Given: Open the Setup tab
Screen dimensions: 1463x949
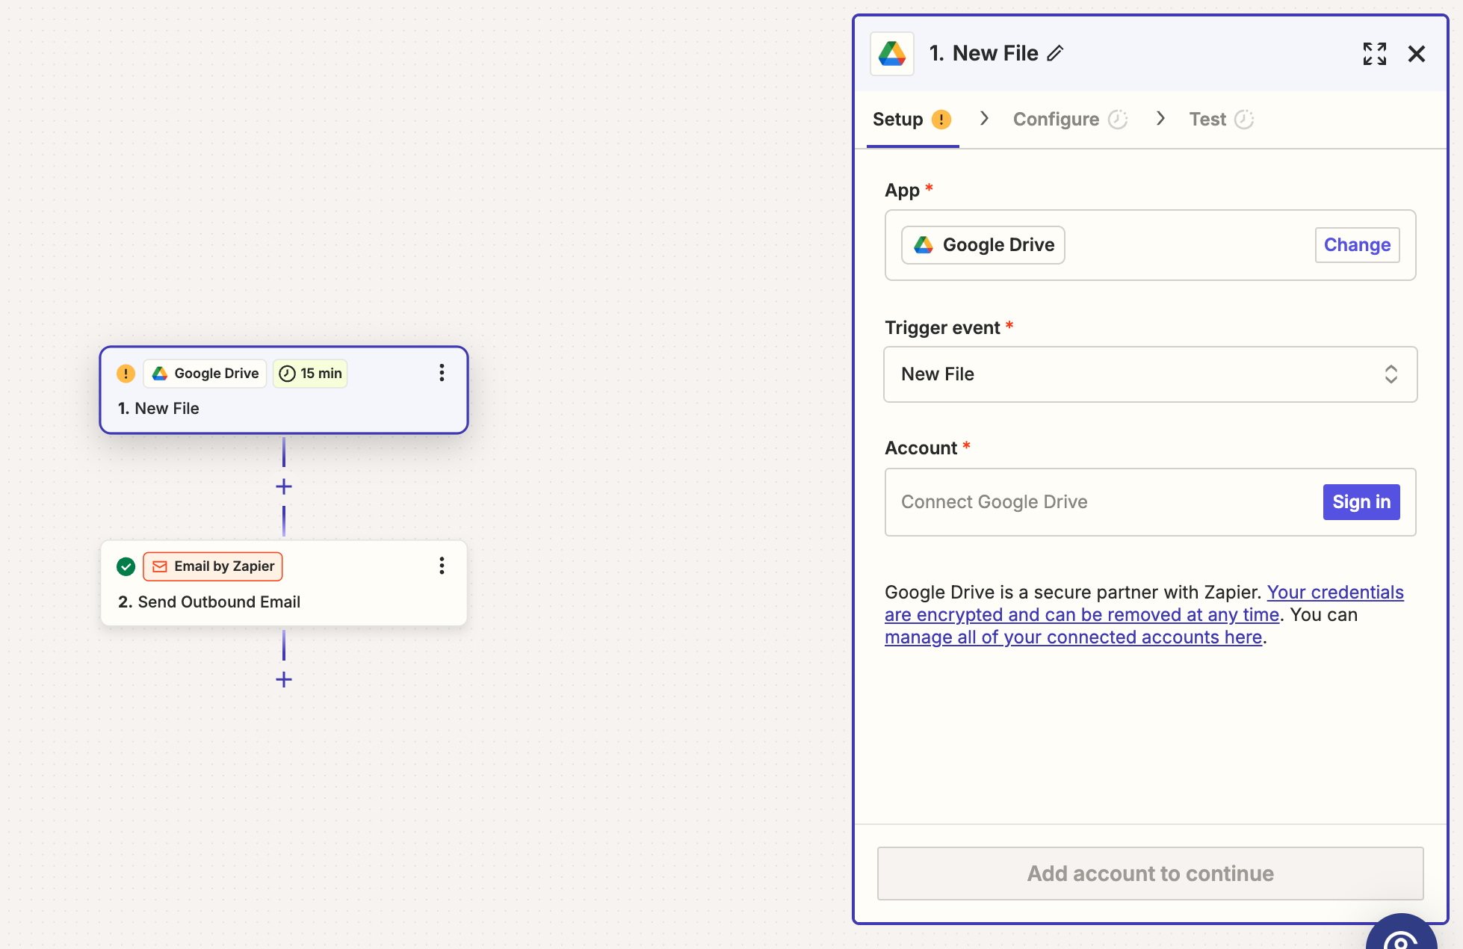Looking at the screenshot, I should coord(912,120).
